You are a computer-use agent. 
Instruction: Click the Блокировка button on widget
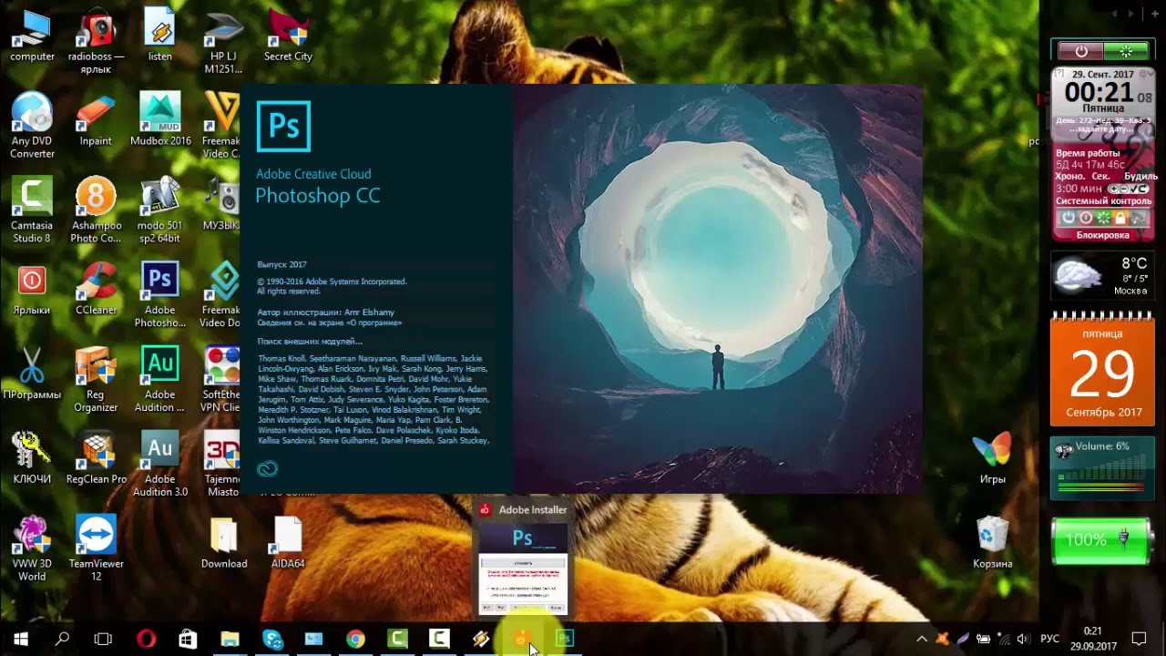pyautogui.click(x=1102, y=235)
